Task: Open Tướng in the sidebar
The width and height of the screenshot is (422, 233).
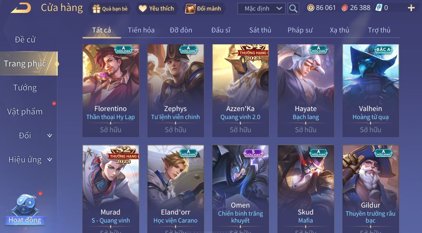Action: click(x=25, y=88)
